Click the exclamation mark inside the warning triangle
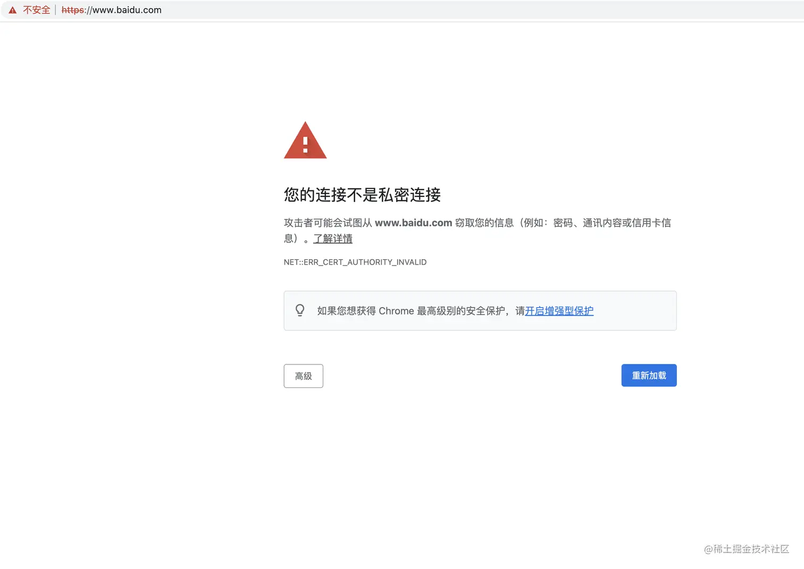804x569 pixels. pos(305,145)
